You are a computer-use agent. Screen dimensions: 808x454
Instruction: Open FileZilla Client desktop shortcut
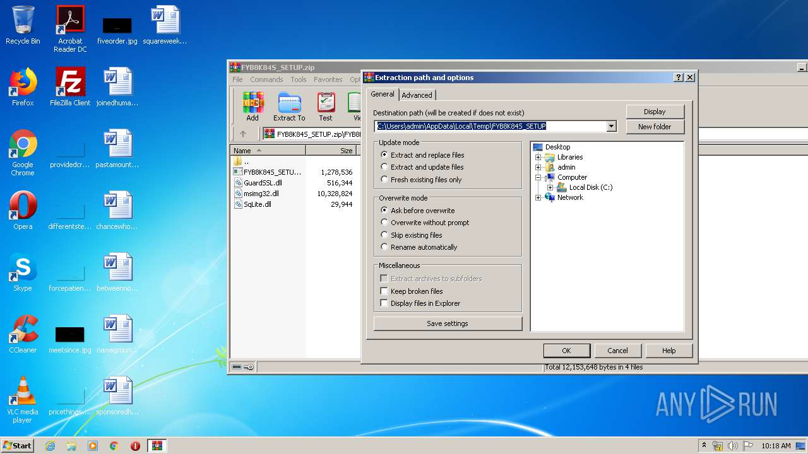[x=70, y=87]
